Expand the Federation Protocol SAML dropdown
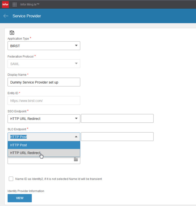The width and height of the screenshot is (196, 206). 44,64
